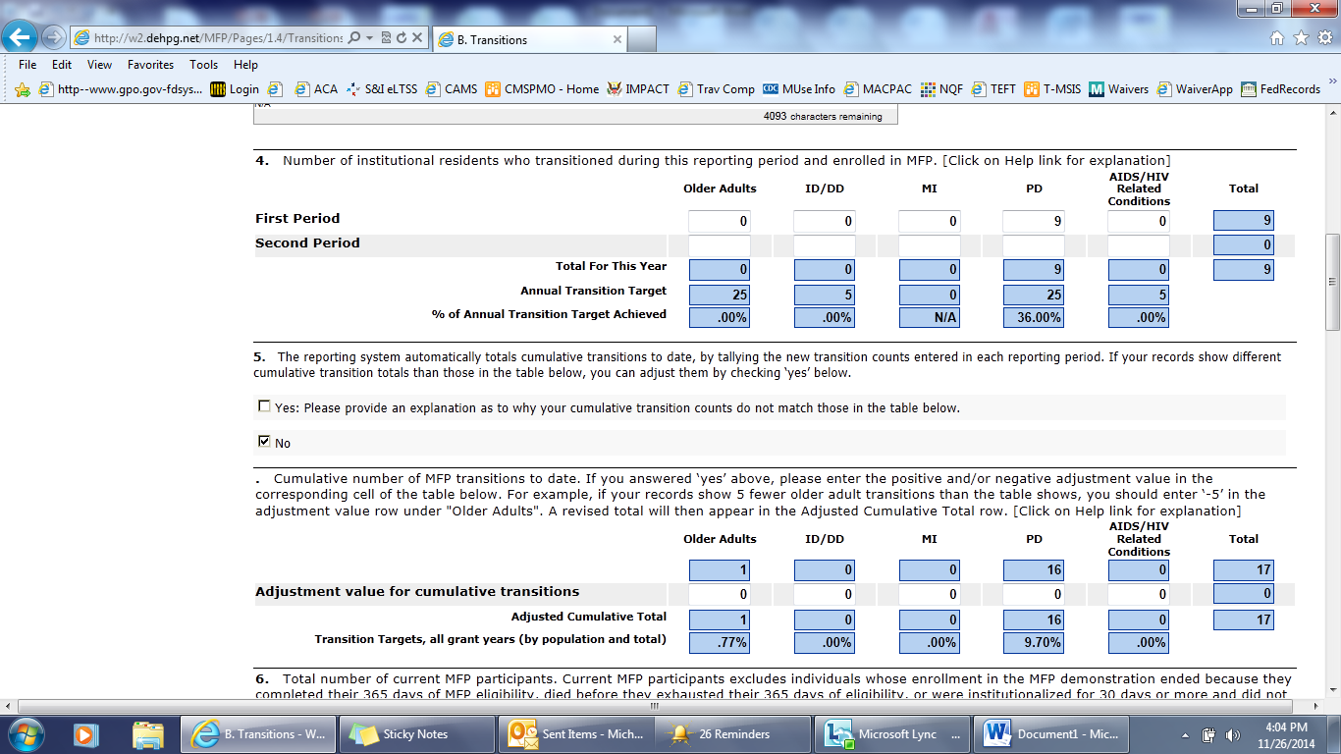Image resolution: width=1341 pixels, height=754 pixels.
Task: Click the address bar URL field
Action: point(218,38)
